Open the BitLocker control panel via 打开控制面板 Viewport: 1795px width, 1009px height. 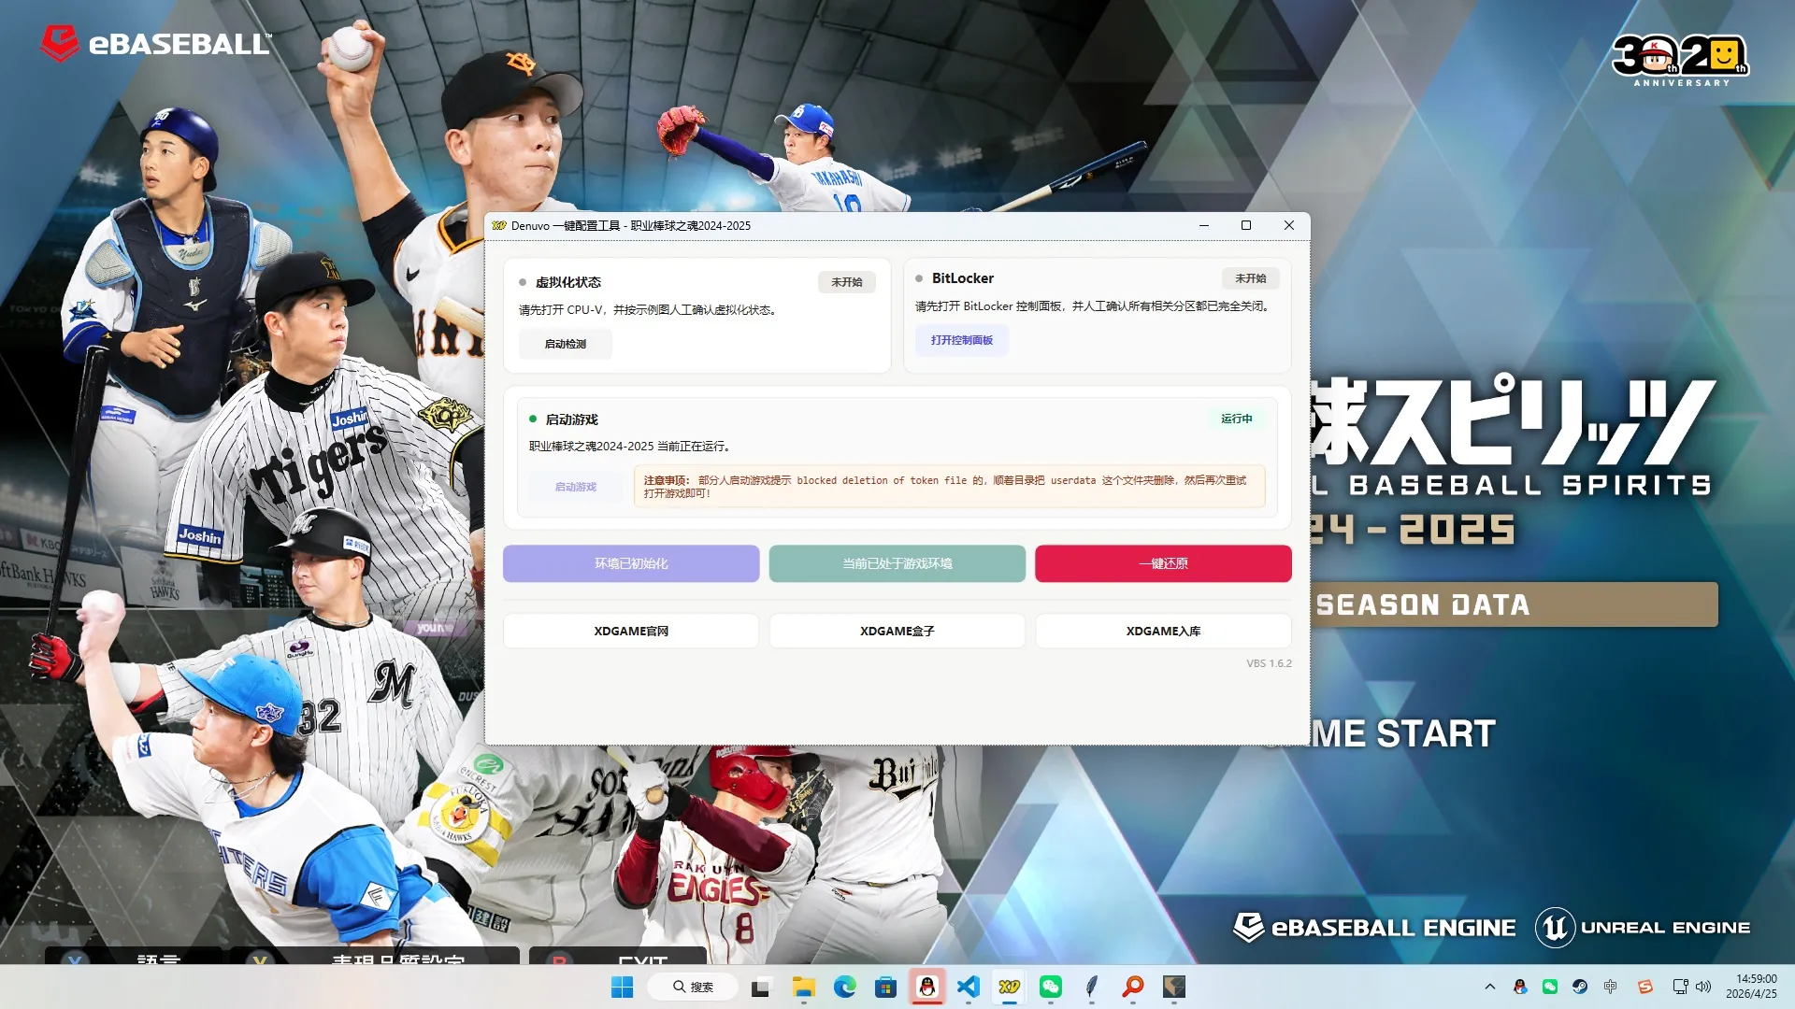coord(961,340)
